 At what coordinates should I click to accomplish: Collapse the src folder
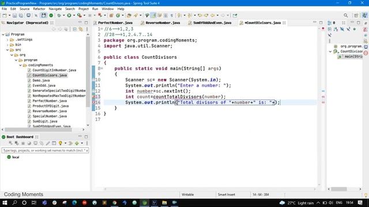(7, 50)
